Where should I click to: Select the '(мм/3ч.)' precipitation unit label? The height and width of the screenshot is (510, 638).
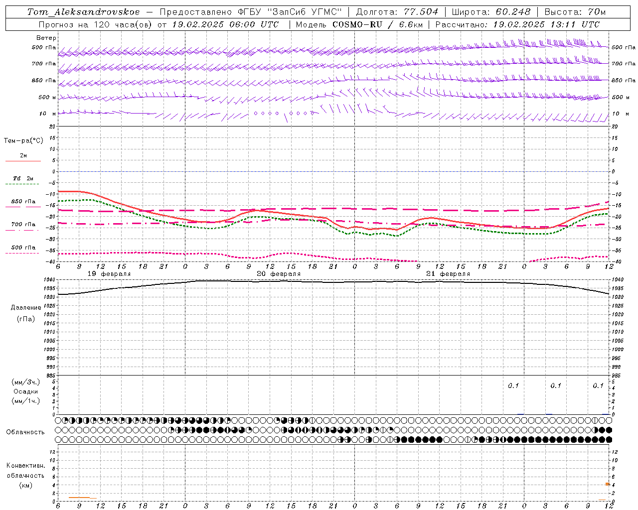point(26,382)
